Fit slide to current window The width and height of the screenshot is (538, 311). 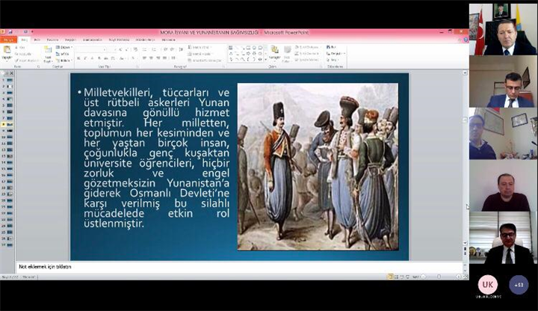pos(466,277)
